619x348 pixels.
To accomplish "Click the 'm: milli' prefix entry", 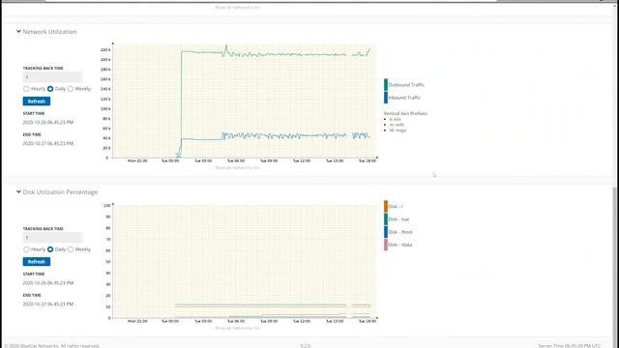I will click(397, 125).
